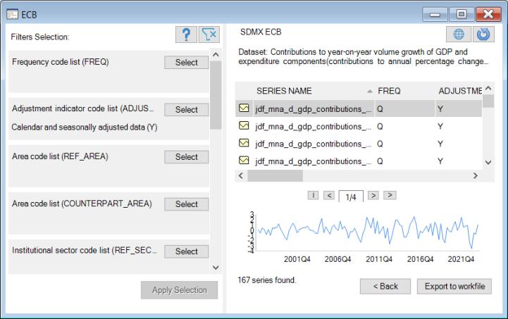Click the refresh icon beside the globe
508x319 pixels.
click(481, 35)
